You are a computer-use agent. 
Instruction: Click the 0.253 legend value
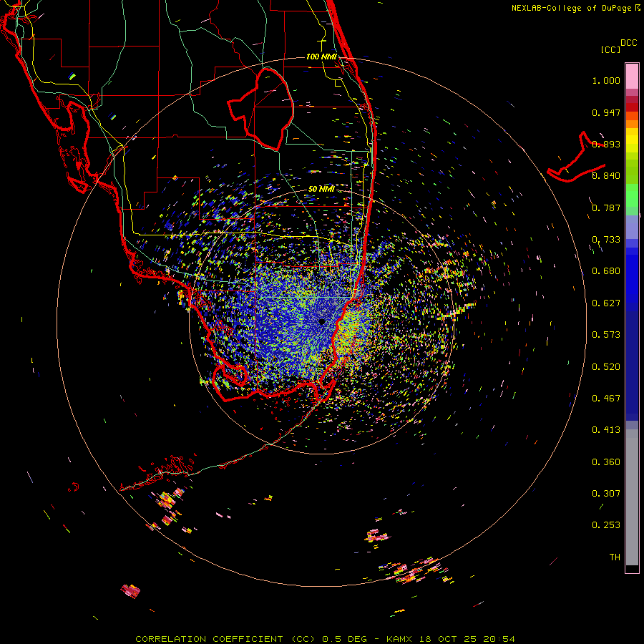click(x=606, y=525)
